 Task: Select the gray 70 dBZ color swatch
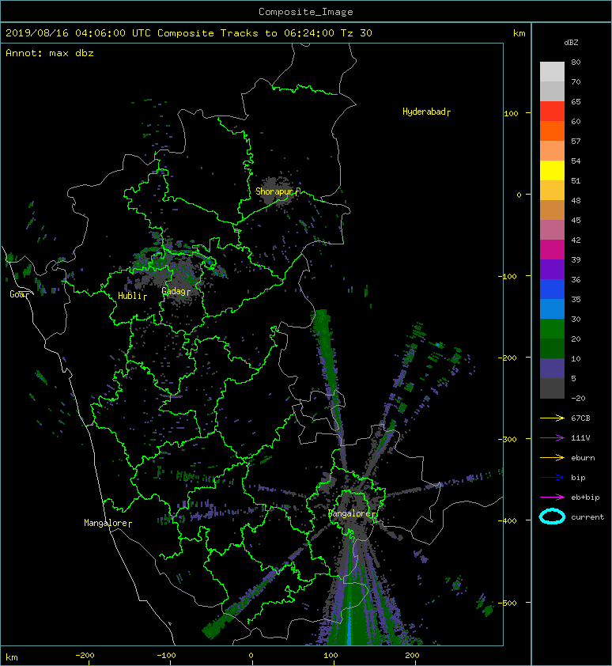552,91
